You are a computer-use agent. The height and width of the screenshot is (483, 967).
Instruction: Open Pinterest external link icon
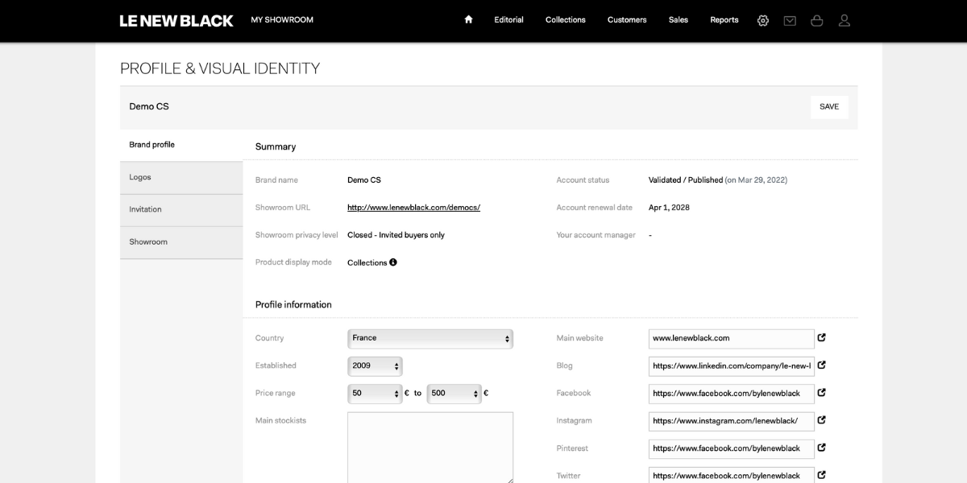click(x=821, y=448)
